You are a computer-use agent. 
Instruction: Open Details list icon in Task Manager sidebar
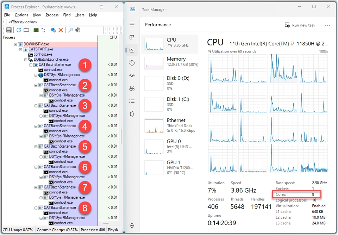click(132, 101)
